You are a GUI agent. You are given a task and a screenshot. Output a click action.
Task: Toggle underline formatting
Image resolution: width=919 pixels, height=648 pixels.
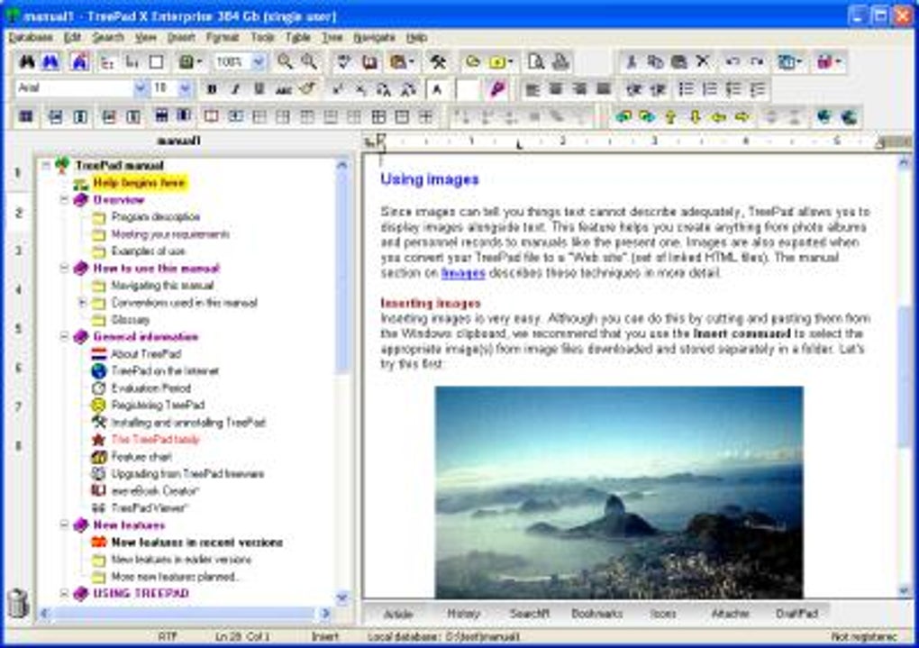click(x=259, y=89)
